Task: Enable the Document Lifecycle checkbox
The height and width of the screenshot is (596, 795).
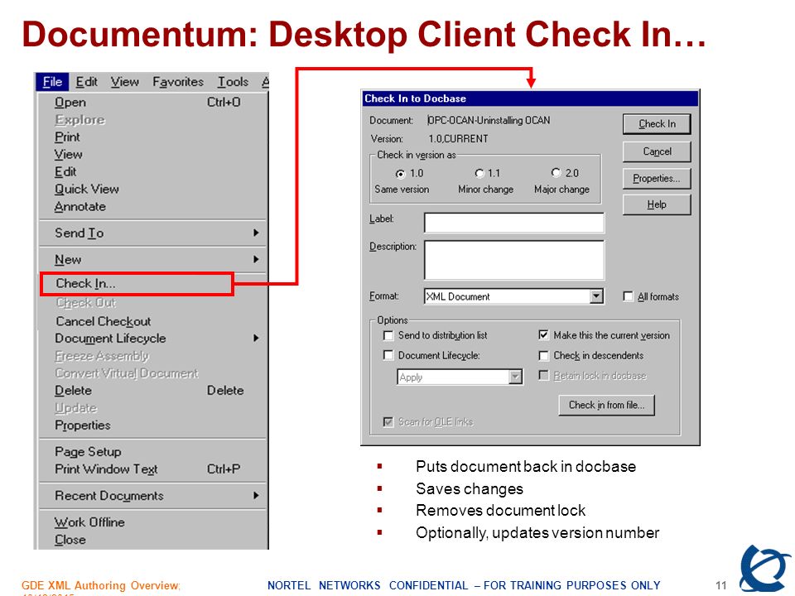Action: tap(388, 355)
